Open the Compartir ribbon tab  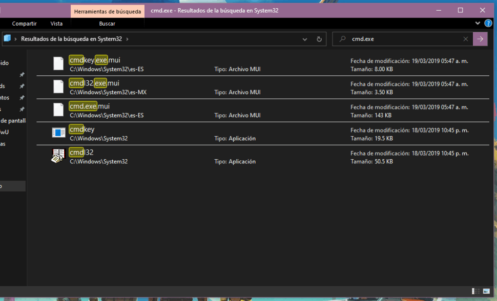pos(25,24)
